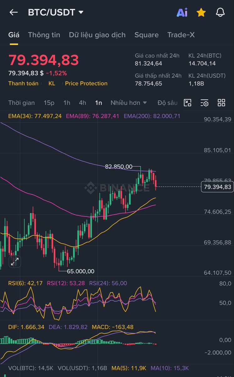Select the 1h timeframe
Image resolution: width=234 pixels, height=377 pixels.
pyautogui.click(x=66, y=103)
